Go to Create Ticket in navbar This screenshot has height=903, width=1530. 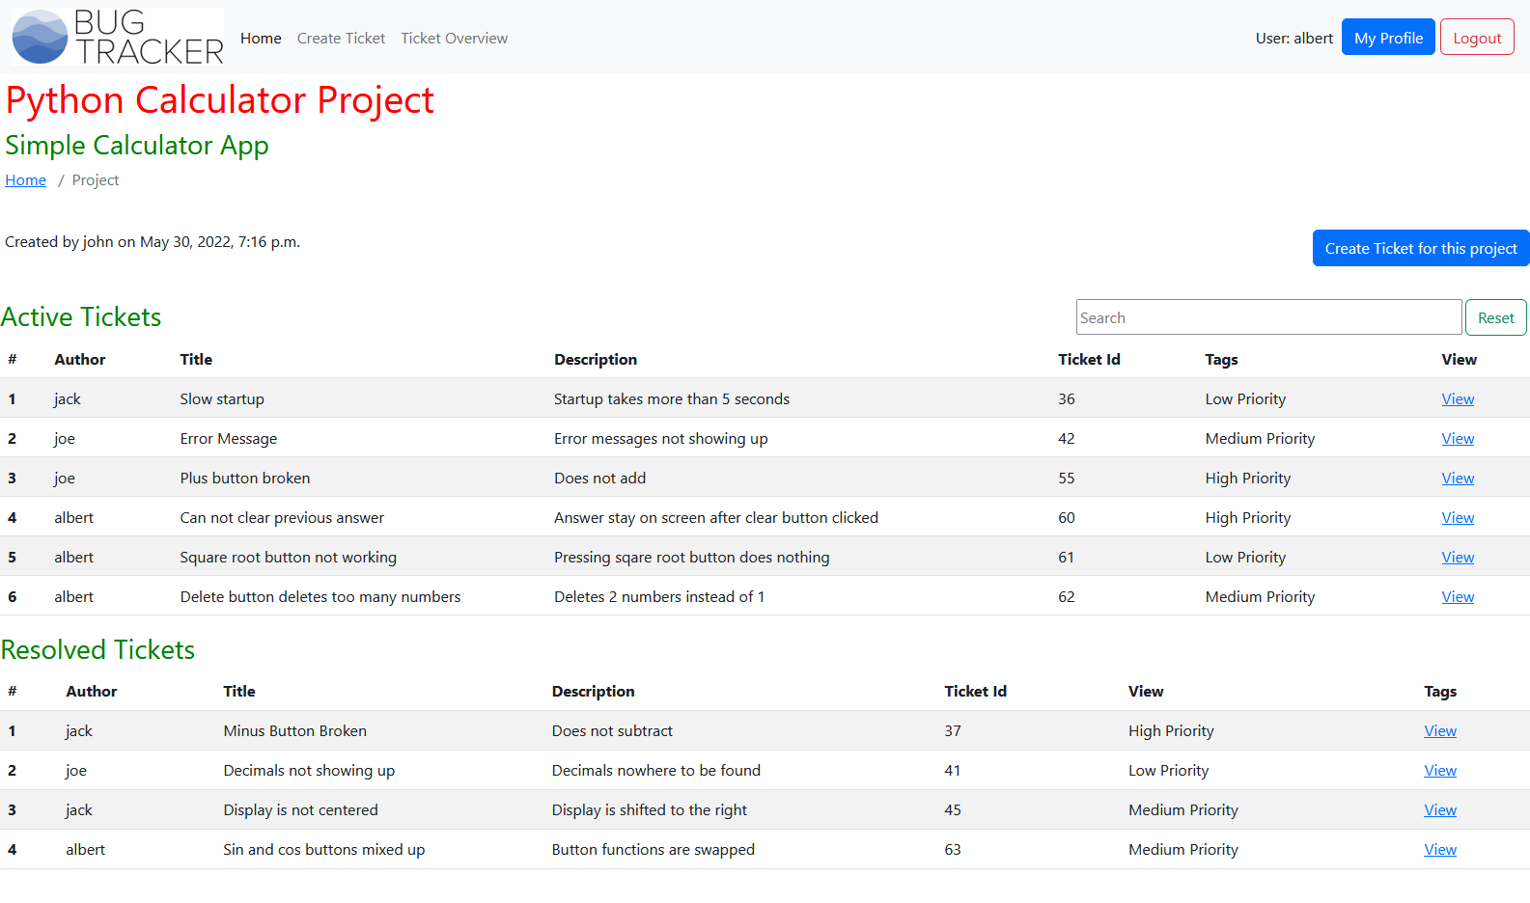[341, 39]
